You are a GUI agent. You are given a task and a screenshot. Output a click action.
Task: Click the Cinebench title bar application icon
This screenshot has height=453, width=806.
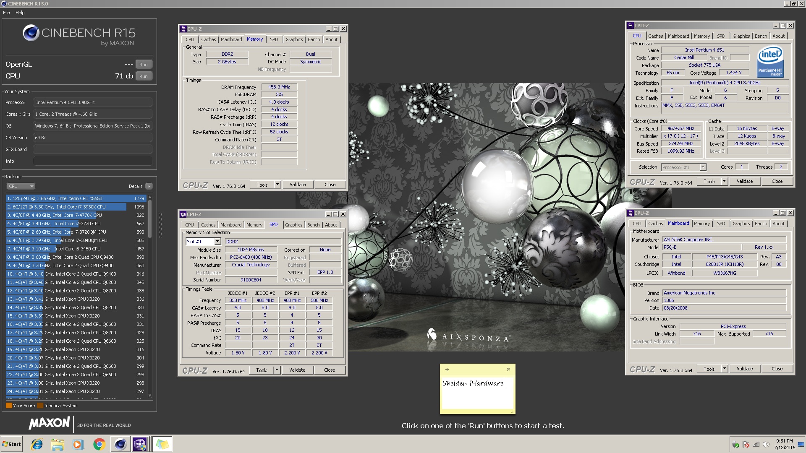4,4
